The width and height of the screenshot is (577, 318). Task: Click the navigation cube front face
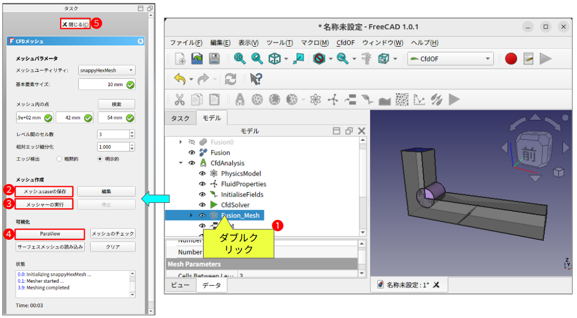click(x=529, y=155)
